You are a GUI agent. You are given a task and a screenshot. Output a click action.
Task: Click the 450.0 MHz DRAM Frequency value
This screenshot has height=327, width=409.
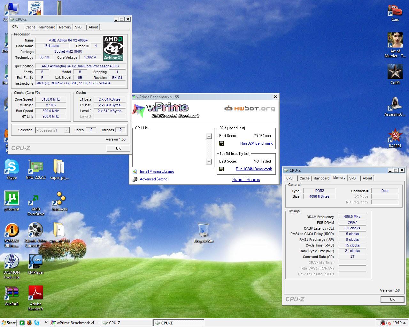[x=352, y=217]
